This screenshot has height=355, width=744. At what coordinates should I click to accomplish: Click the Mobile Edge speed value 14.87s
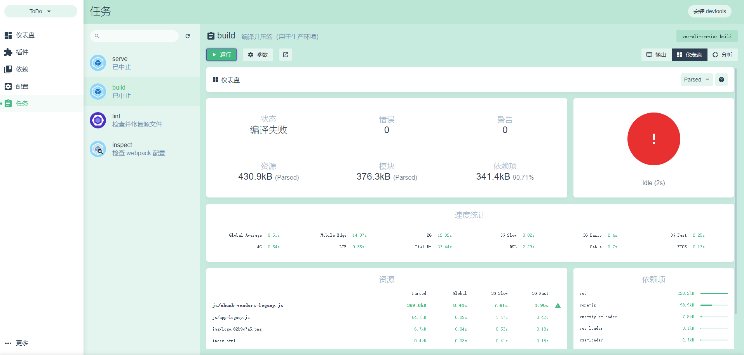coord(360,236)
